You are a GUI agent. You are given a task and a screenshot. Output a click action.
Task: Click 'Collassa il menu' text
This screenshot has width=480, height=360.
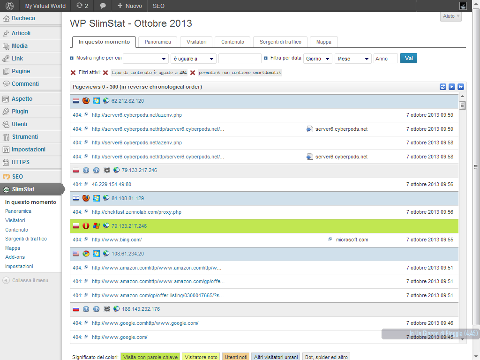coord(30,280)
